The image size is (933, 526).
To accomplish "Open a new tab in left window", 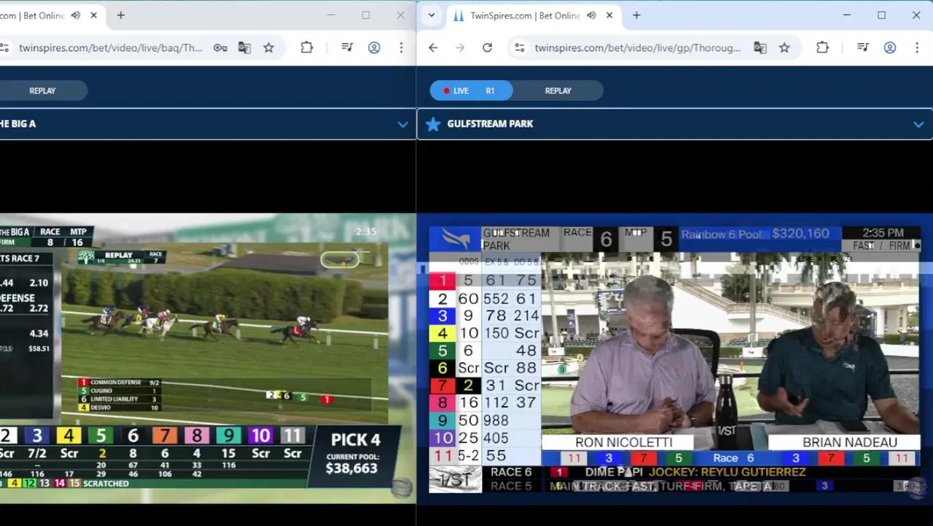I will pos(120,15).
